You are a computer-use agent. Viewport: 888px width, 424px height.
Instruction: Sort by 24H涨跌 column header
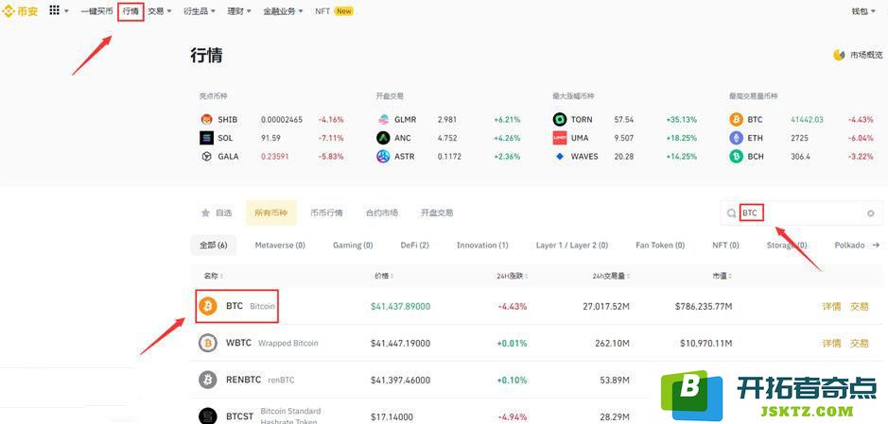[x=512, y=277]
